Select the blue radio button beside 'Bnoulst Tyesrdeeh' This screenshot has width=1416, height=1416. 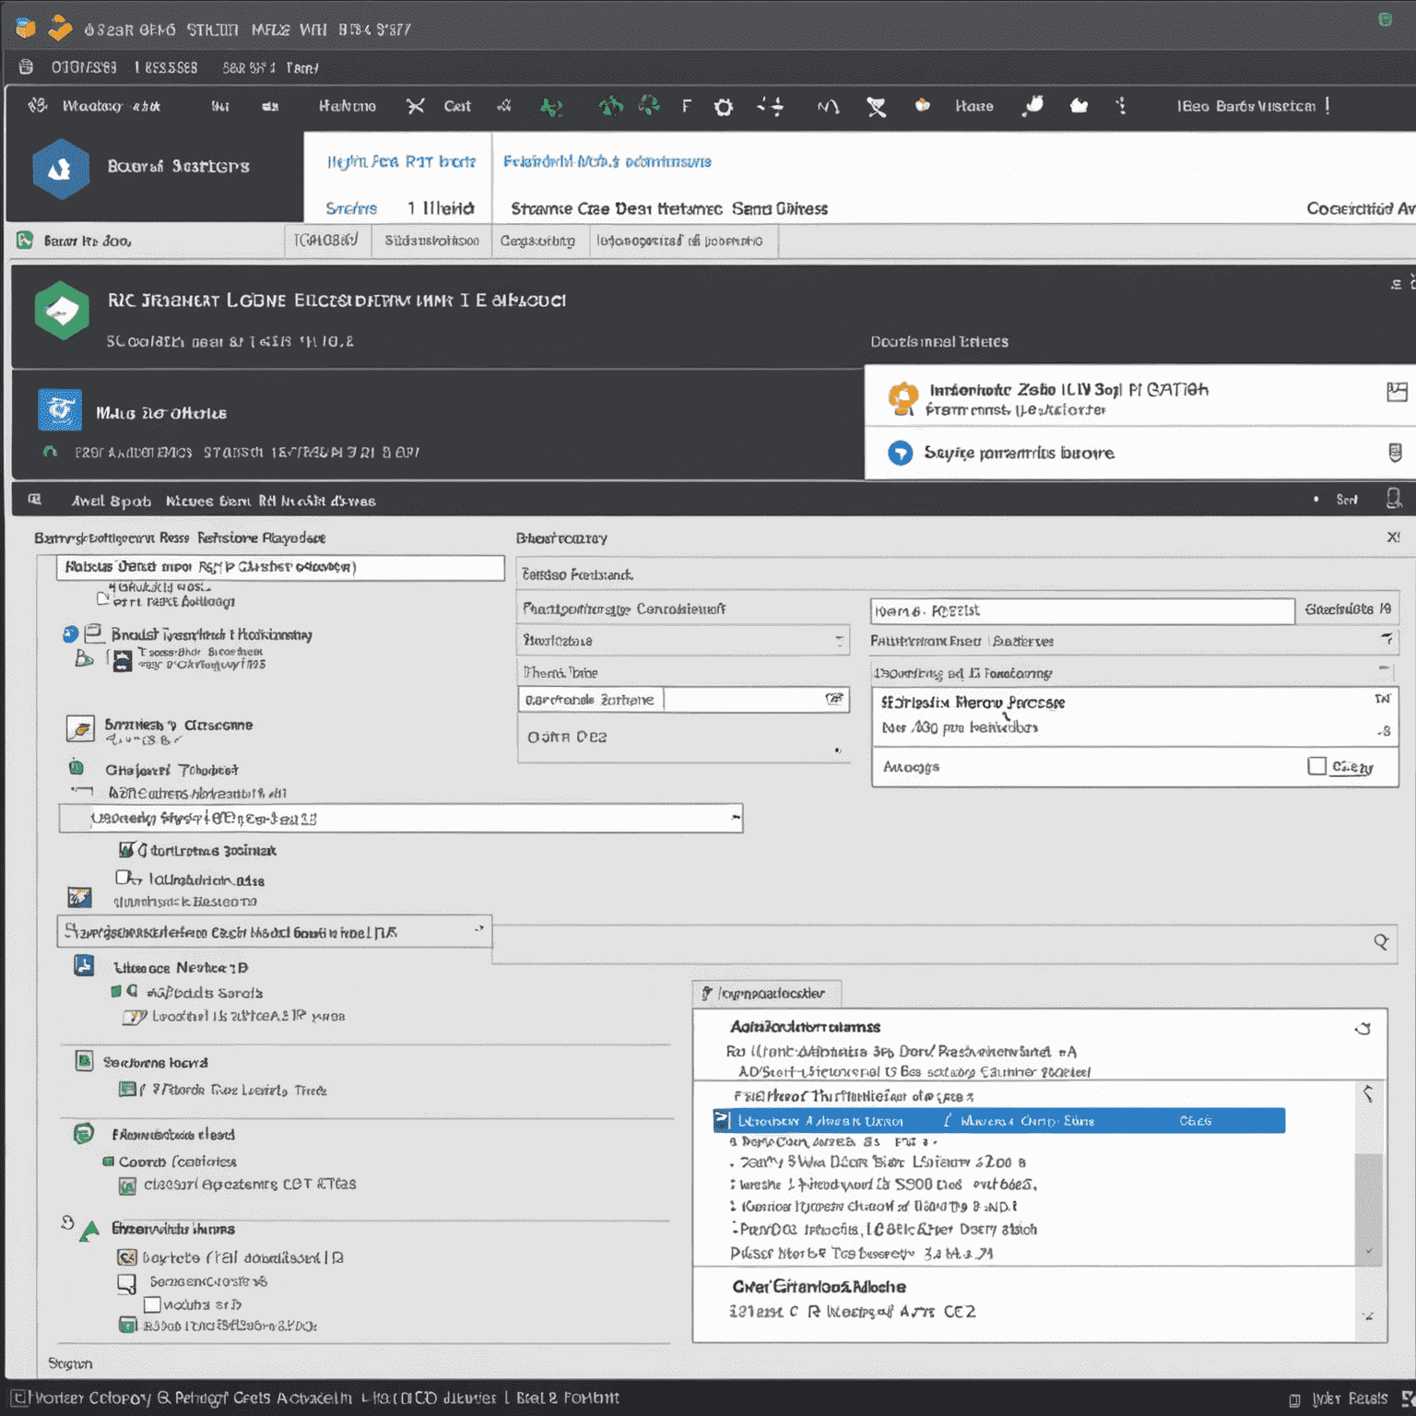pyautogui.click(x=70, y=634)
